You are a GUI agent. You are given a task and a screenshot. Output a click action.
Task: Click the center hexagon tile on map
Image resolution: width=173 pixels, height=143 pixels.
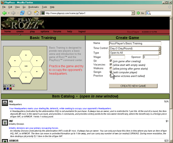[26, 66]
